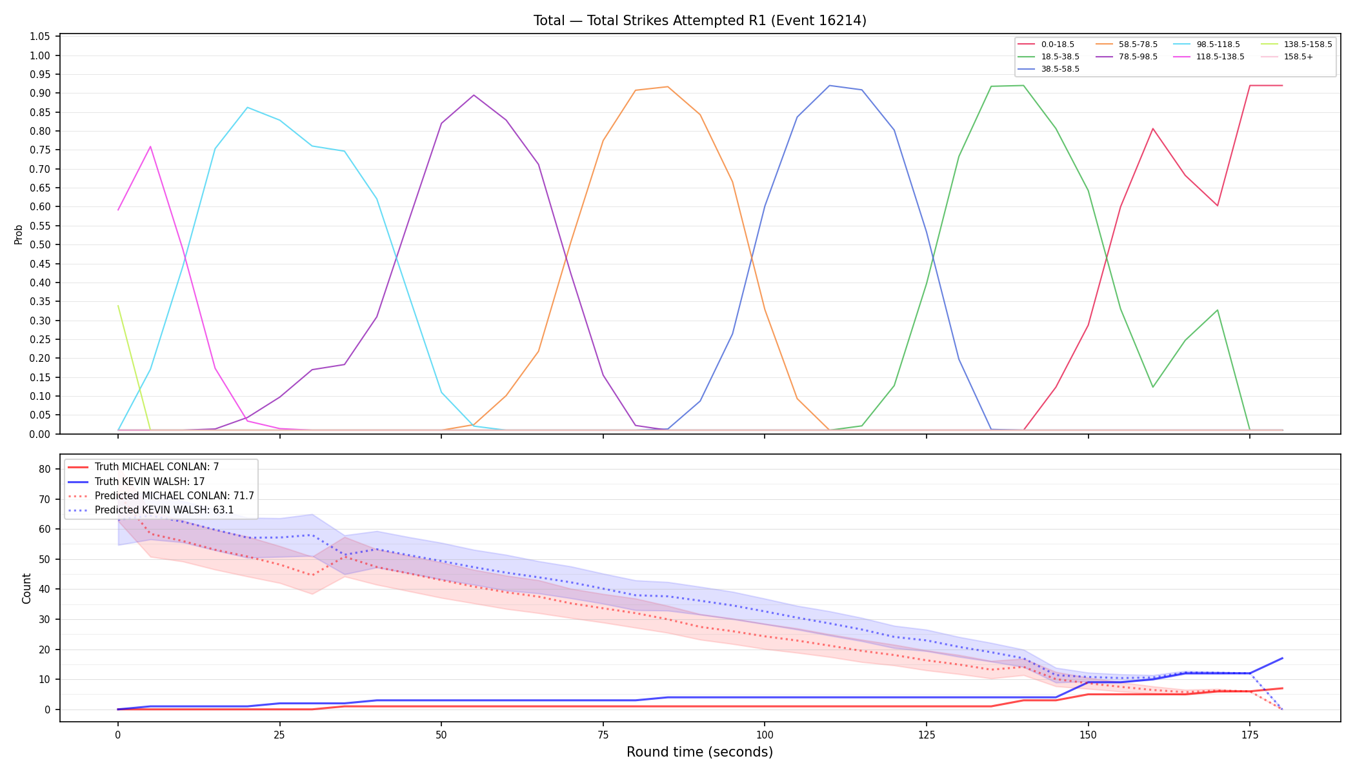
Task: Click the '75' tick on round time axis
Action: click(x=603, y=735)
